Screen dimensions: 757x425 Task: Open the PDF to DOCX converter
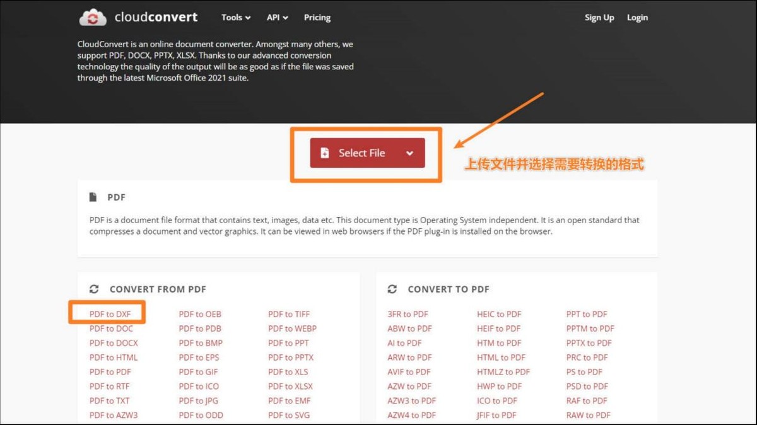click(x=114, y=342)
